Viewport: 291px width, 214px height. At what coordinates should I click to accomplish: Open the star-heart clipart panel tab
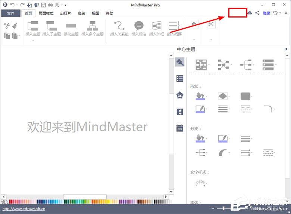click(x=180, y=111)
